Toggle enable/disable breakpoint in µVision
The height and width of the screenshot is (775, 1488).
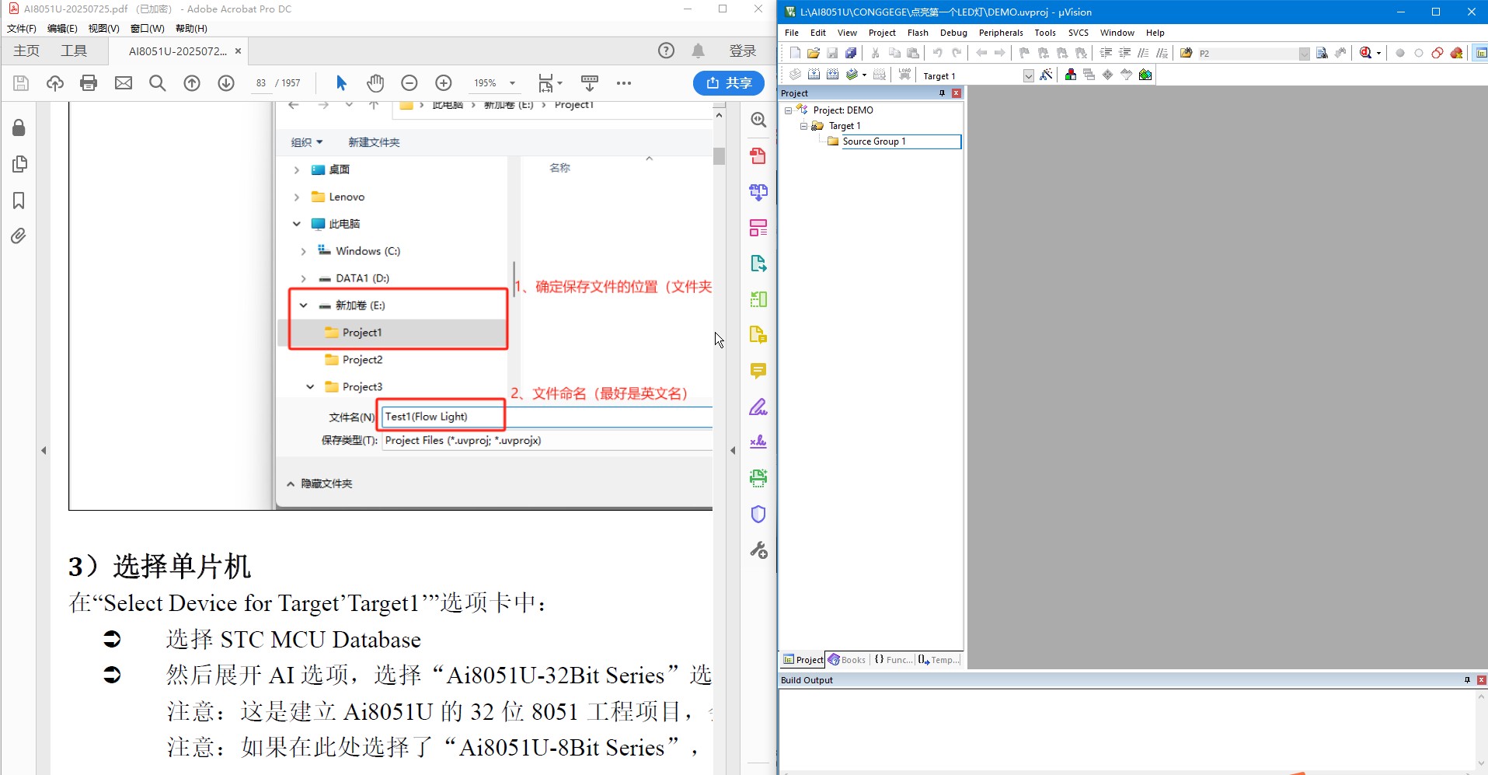pos(1419,53)
